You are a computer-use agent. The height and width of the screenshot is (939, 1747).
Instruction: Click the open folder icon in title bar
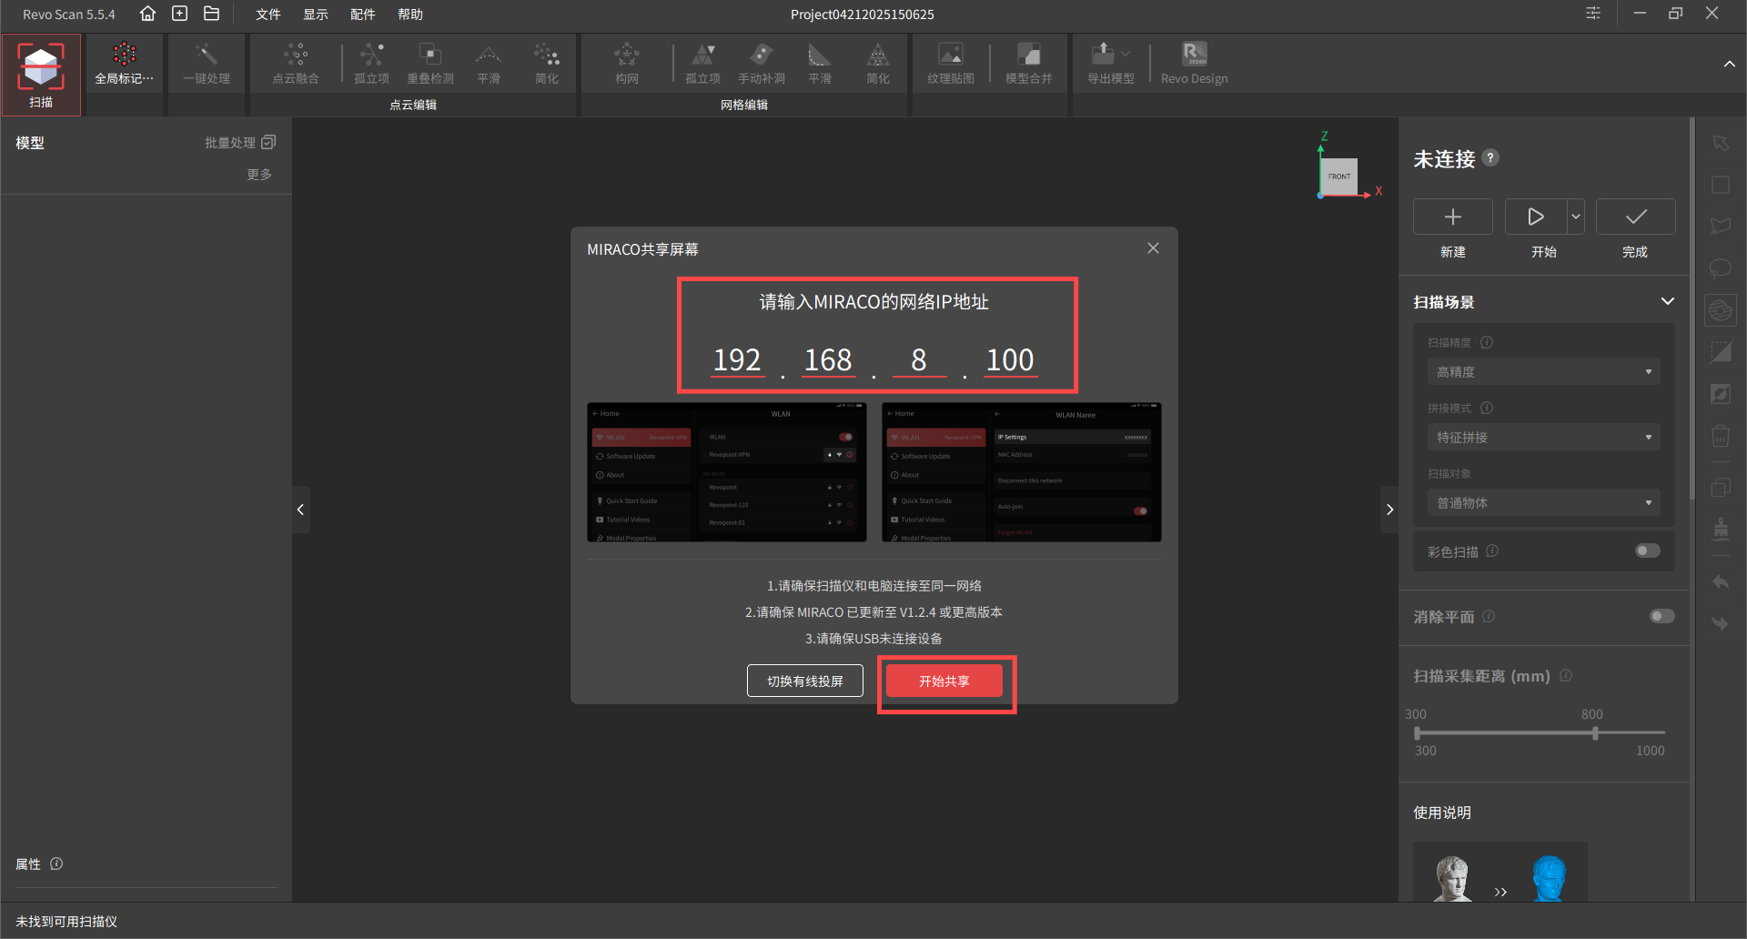(211, 14)
